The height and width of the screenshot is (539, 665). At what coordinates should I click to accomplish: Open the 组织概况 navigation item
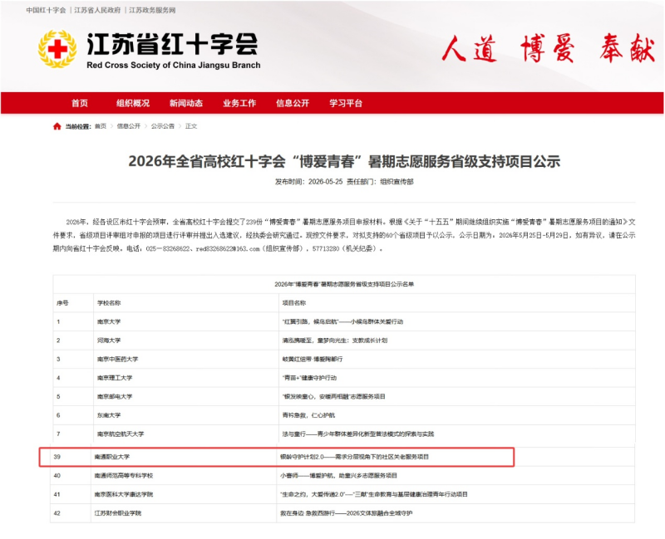click(133, 103)
